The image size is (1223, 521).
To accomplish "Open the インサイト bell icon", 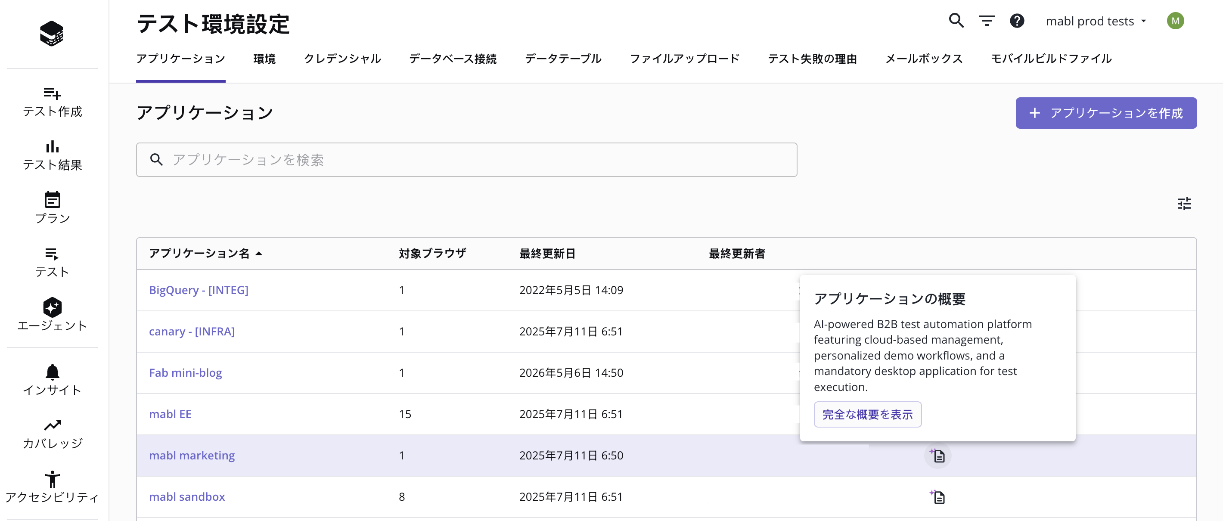I will pos(52,372).
